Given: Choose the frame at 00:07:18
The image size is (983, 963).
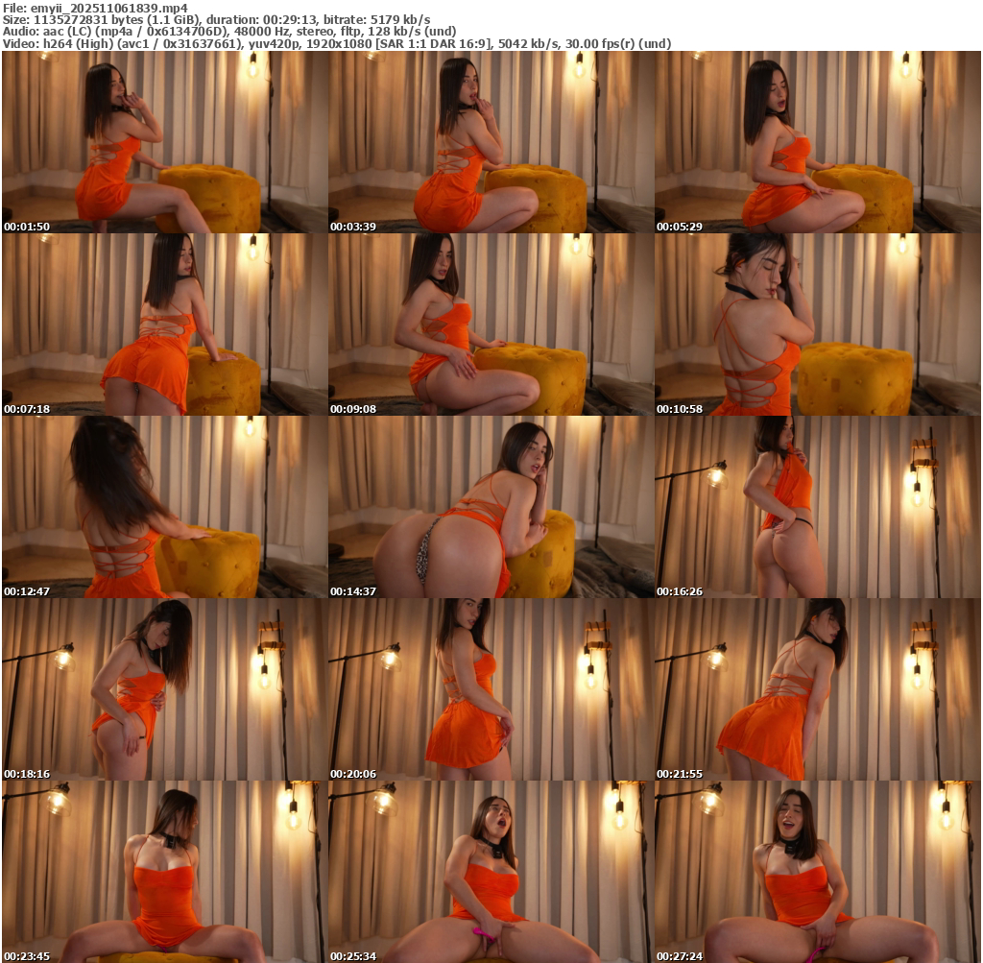Looking at the screenshot, I should tap(165, 325).
